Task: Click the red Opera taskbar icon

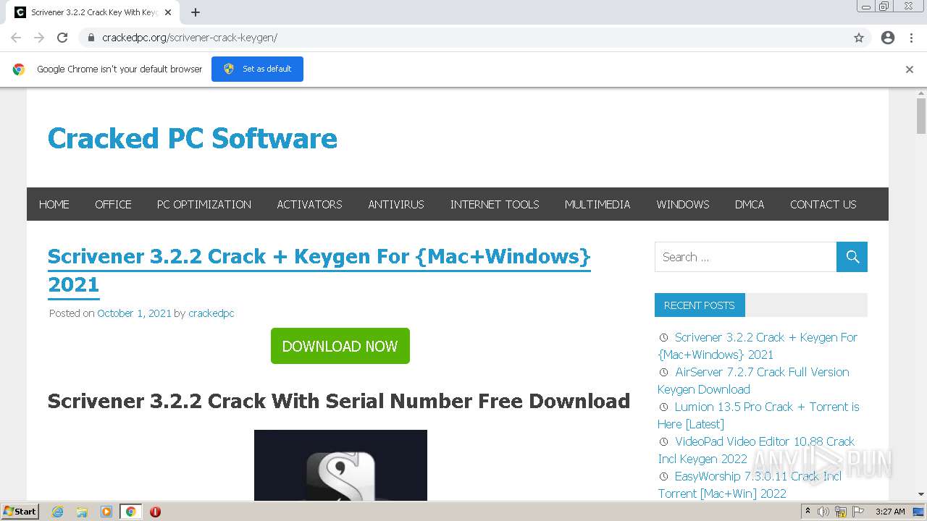Action: click(155, 512)
